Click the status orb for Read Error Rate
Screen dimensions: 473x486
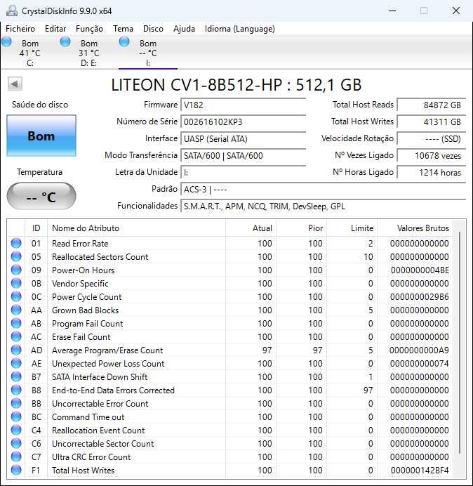[16, 243]
